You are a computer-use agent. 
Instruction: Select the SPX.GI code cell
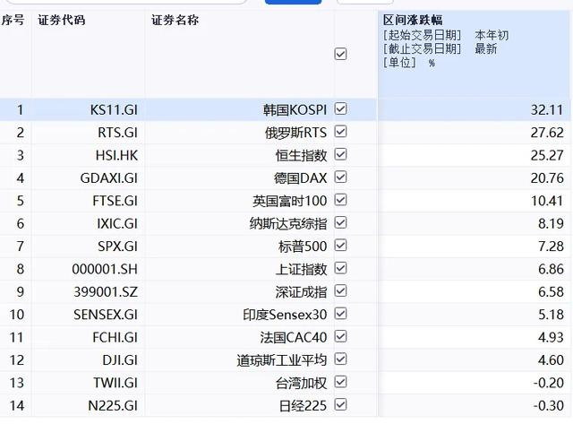(88, 247)
